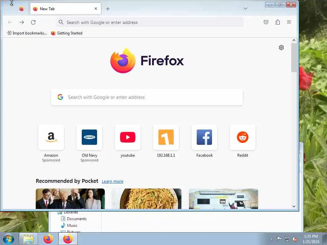Focus the page Google search box

coord(147,97)
